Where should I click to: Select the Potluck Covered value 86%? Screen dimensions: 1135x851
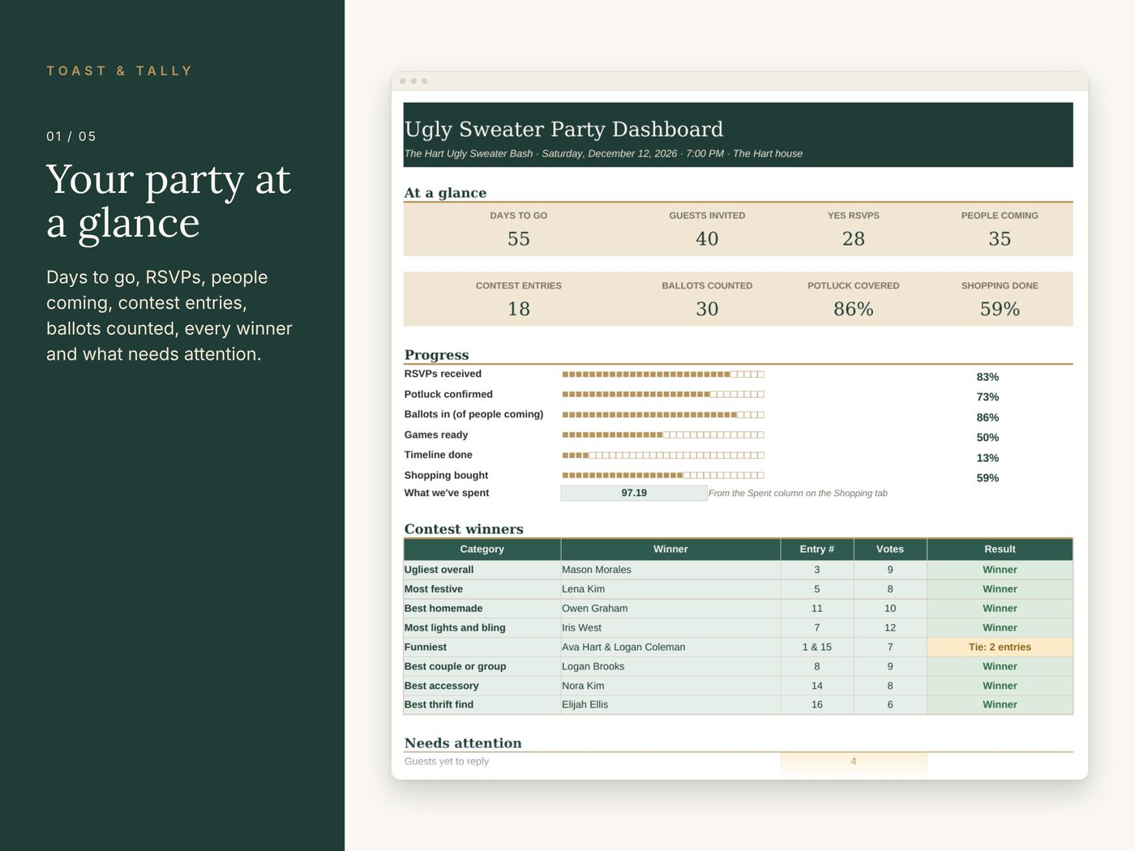click(x=854, y=309)
